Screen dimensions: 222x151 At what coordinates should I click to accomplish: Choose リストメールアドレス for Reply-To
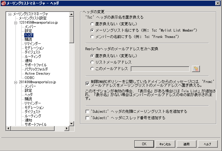[92, 62]
